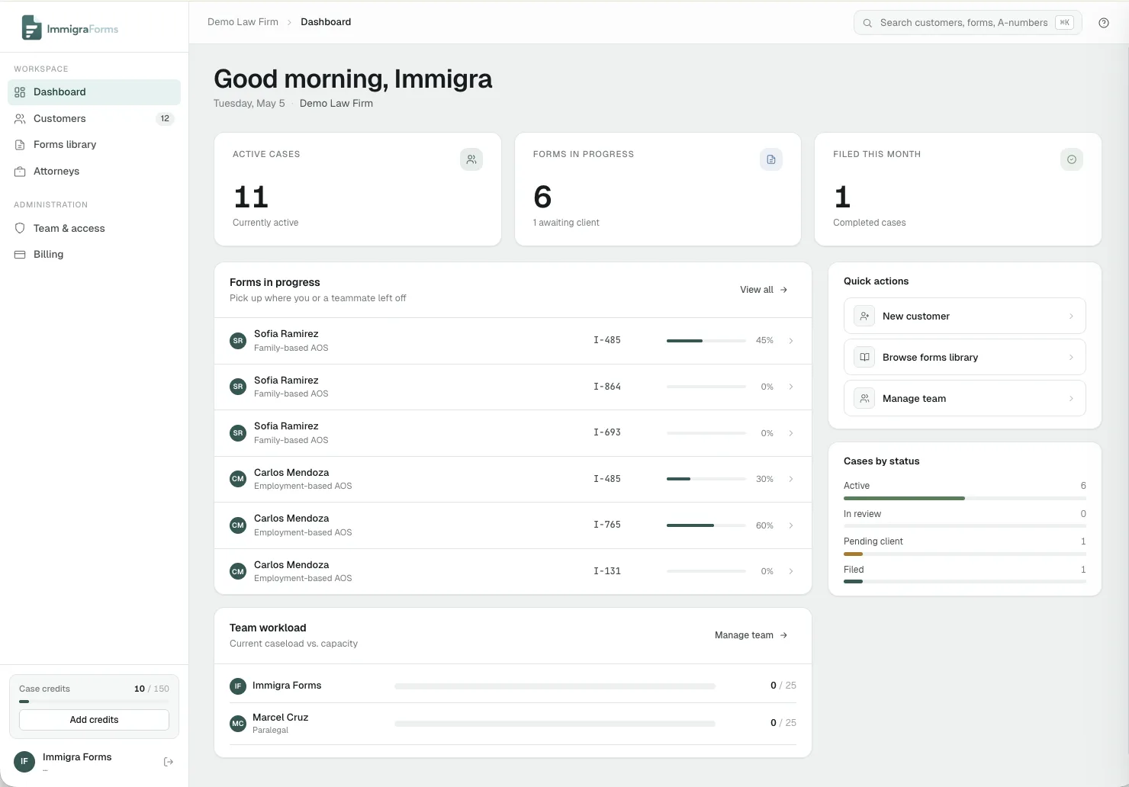1129x787 pixels.
Task: Open Sofia Ramirez I-485 row chevron
Action: [791, 341]
